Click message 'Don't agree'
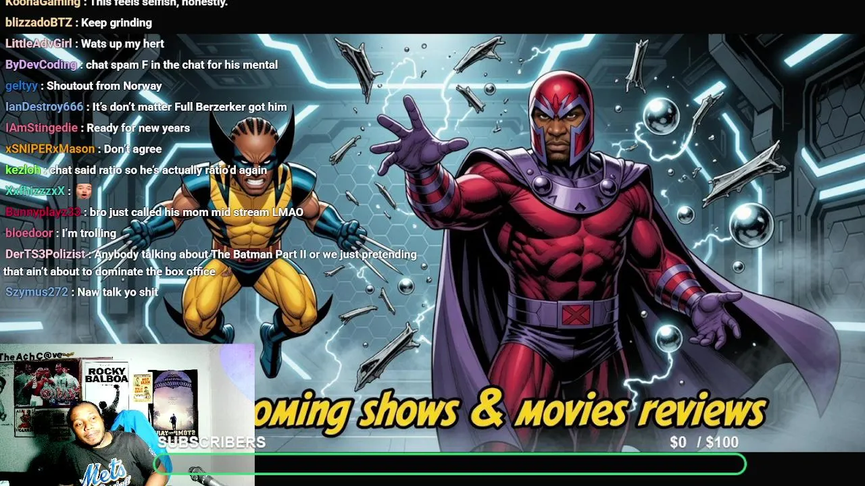The width and height of the screenshot is (865, 486). pos(132,148)
